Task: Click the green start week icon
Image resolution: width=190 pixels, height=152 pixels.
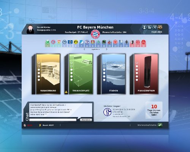Action: tap(160, 125)
